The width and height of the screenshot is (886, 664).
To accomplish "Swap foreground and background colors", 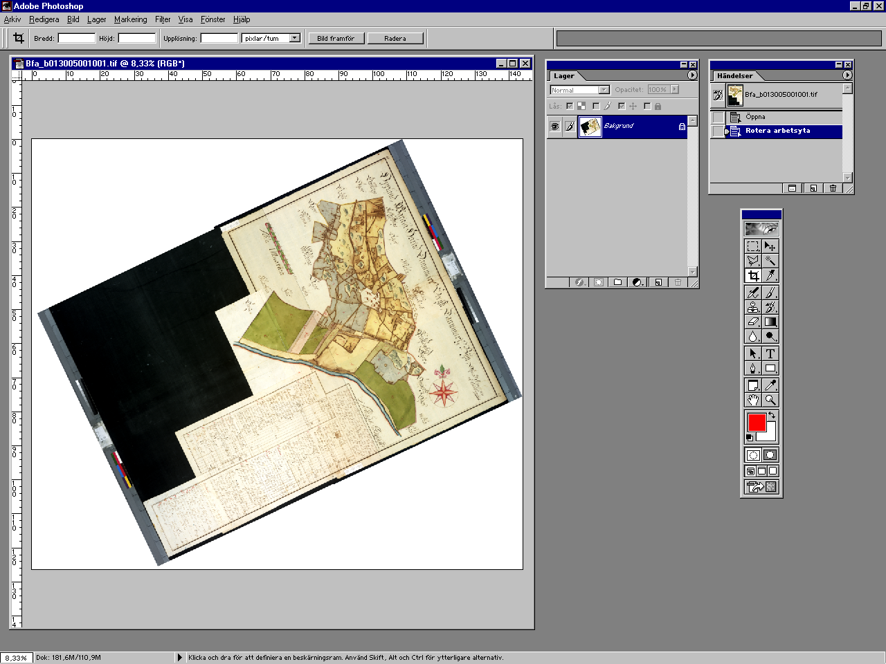I will pos(772,415).
